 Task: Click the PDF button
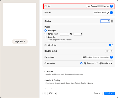click(51, 93)
